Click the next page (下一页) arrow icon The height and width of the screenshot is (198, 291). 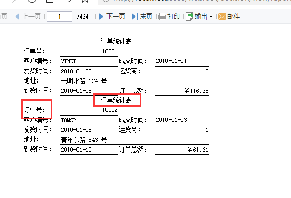[x=101, y=16]
